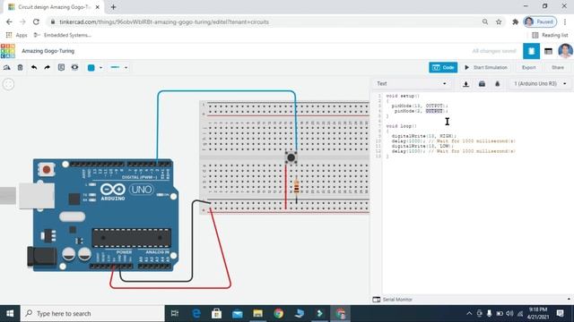
Task: Toggle the Code panel button
Action: pyautogui.click(x=443, y=68)
